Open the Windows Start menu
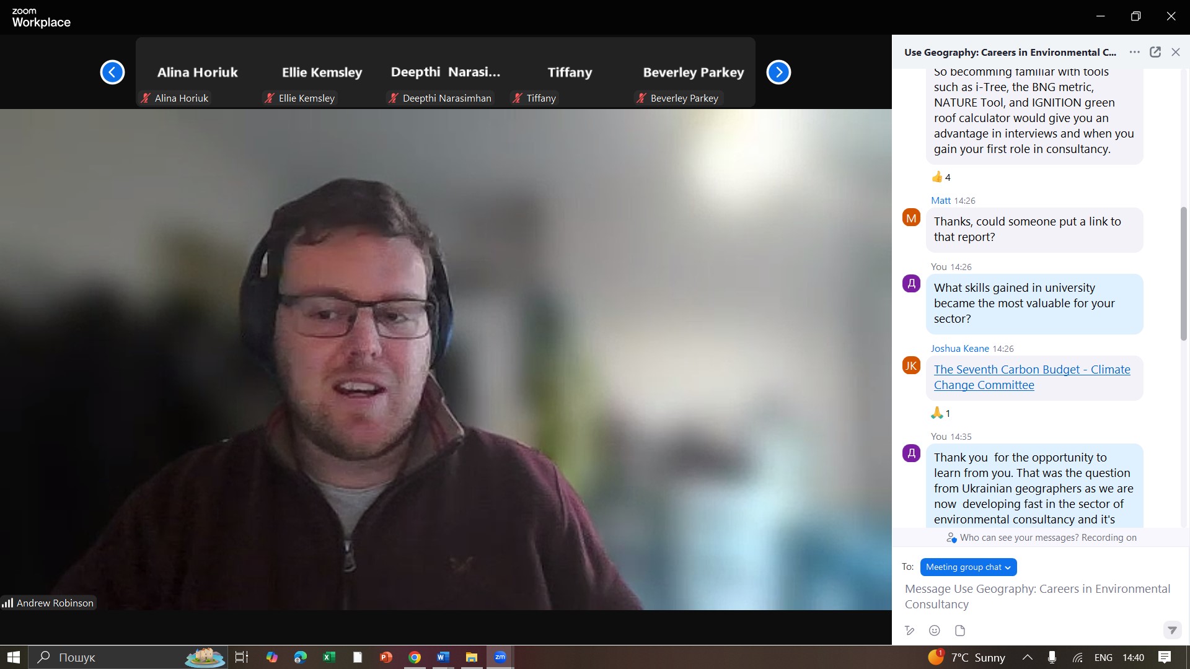The height and width of the screenshot is (669, 1190). pyautogui.click(x=14, y=657)
